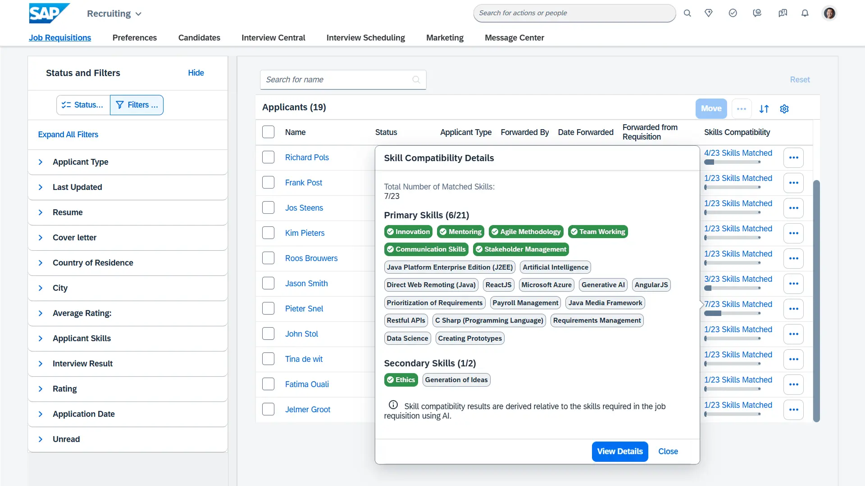Open the notifications bell icon

(x=805, y=13)
